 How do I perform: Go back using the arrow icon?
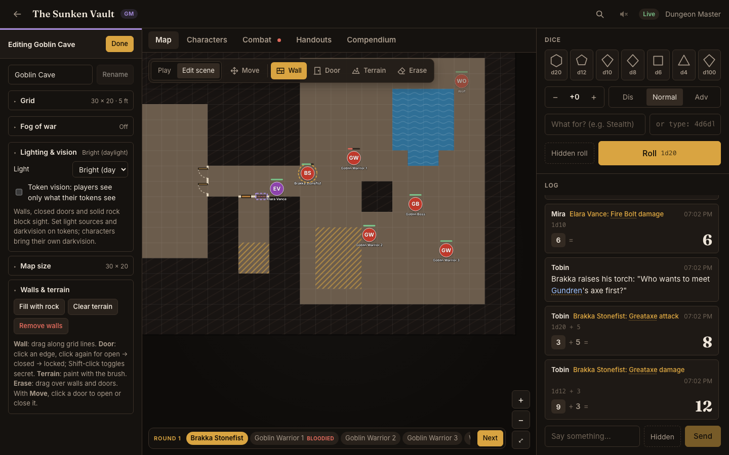click(17, 14)
